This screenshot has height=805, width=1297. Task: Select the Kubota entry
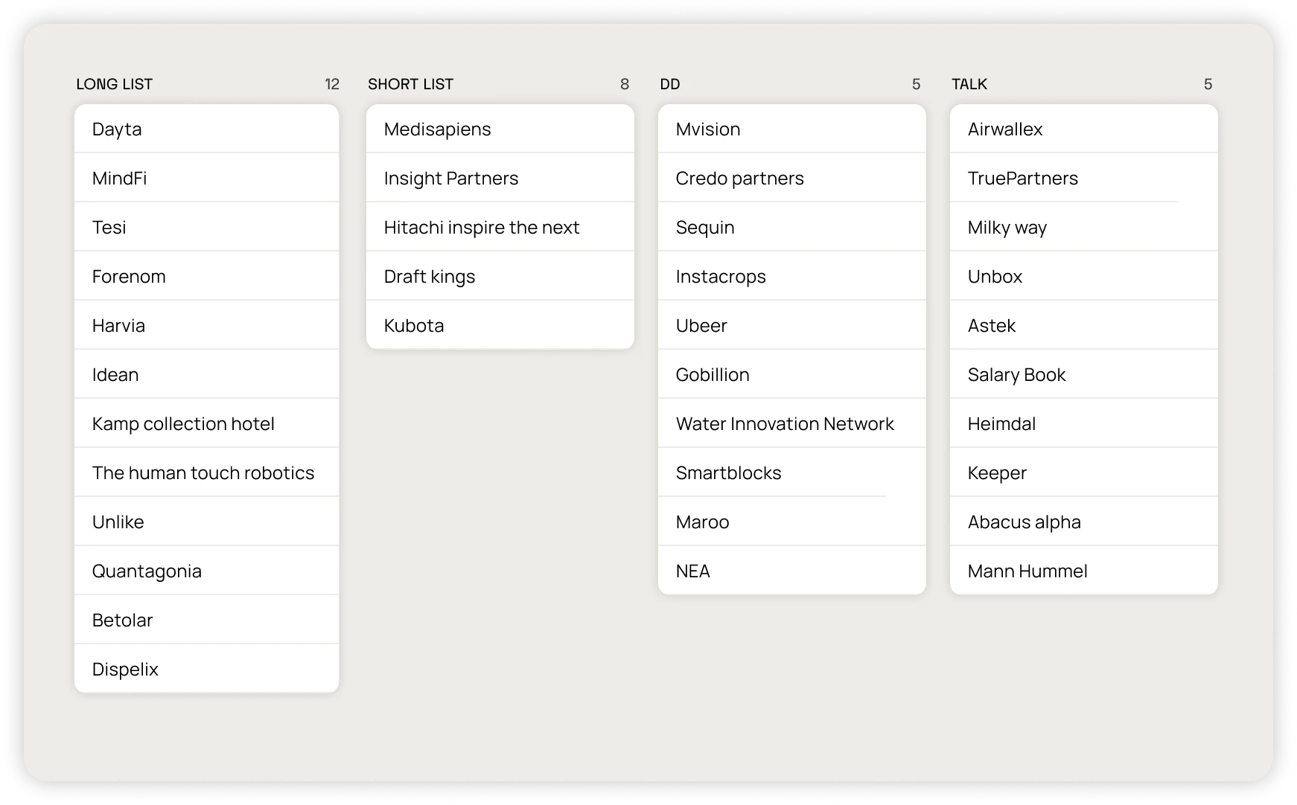(x=500, y=325)
